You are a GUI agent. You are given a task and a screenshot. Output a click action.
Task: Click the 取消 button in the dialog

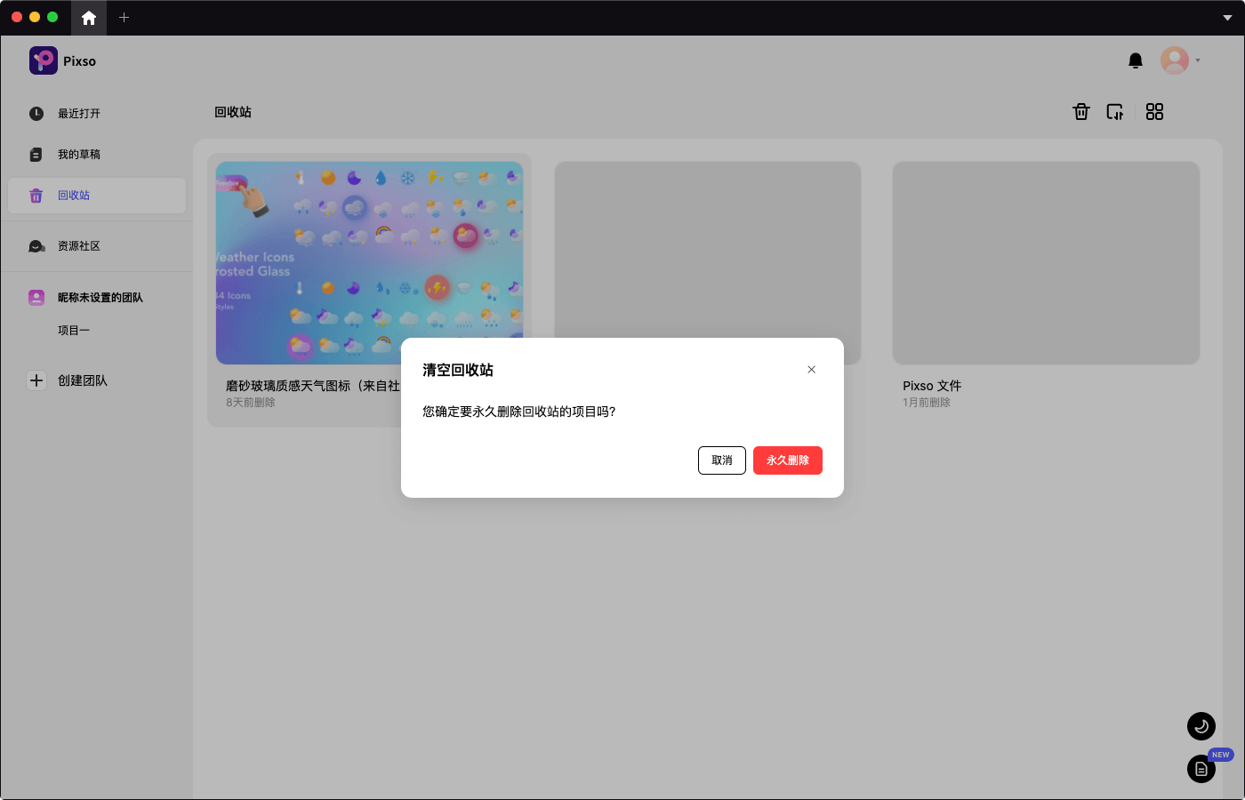(721, 460)
